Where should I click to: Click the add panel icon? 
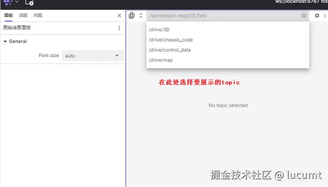point(29,2)
